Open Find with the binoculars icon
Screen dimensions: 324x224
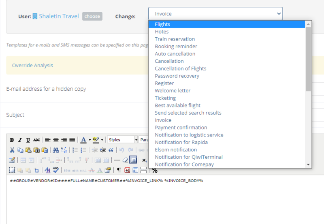tap(55, 150)
